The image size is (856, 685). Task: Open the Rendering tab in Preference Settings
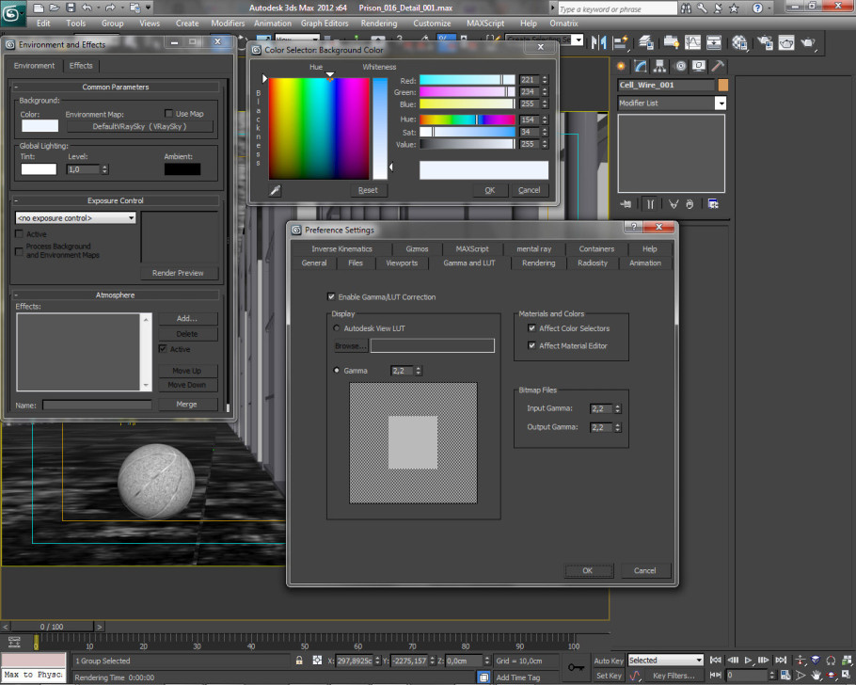(538, 263)
